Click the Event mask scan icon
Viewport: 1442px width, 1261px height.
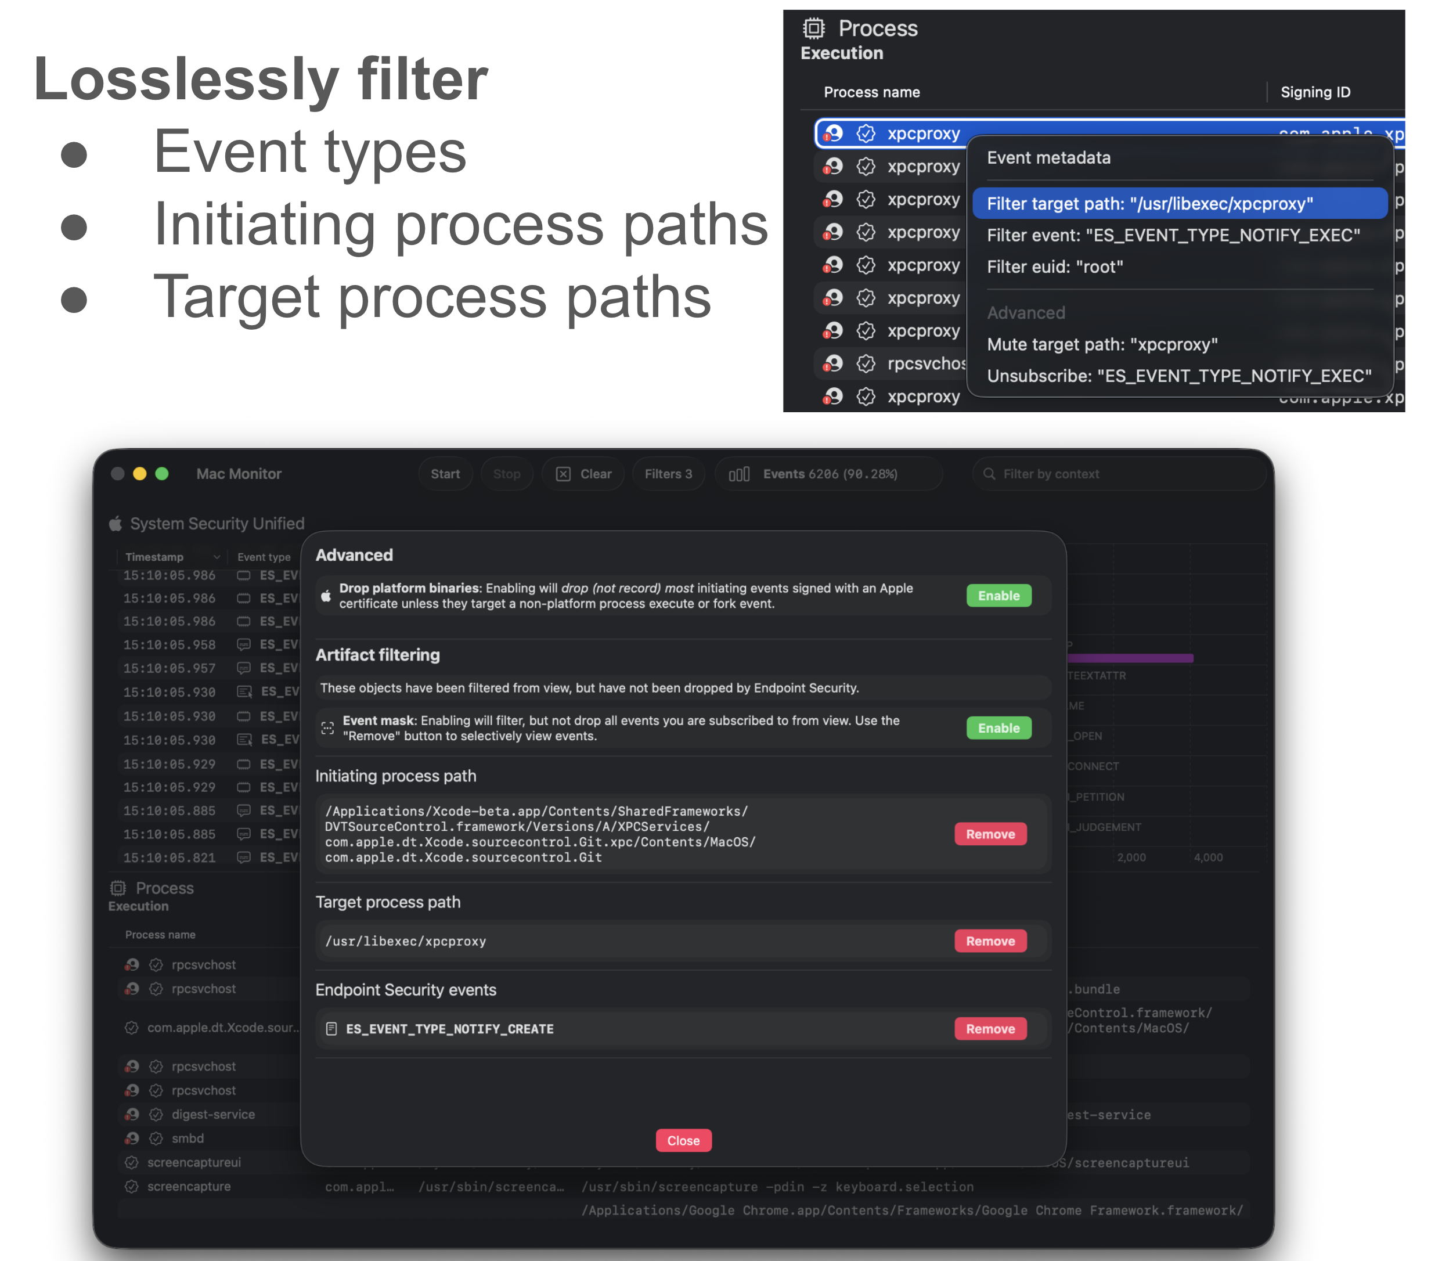coord(327,727)
